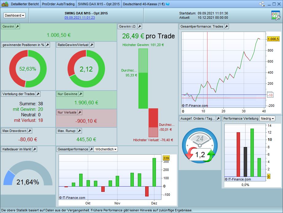This screenshot has height=213, width=283.
Task: Open the Wöchentlich period dropdown
Action: point(106,149)
